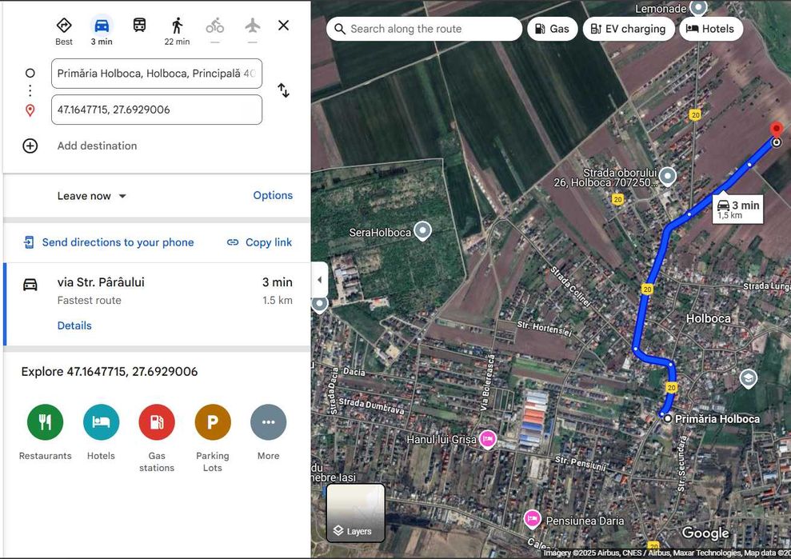The height and width of the screenshot is (559, 791).
Task: Select the Cycling travel mode
Action: [215, 26]
